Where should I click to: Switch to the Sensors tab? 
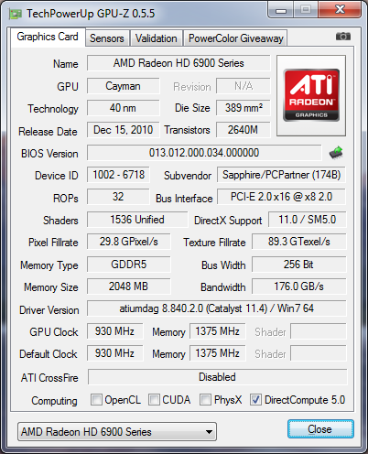click(107, 38)
